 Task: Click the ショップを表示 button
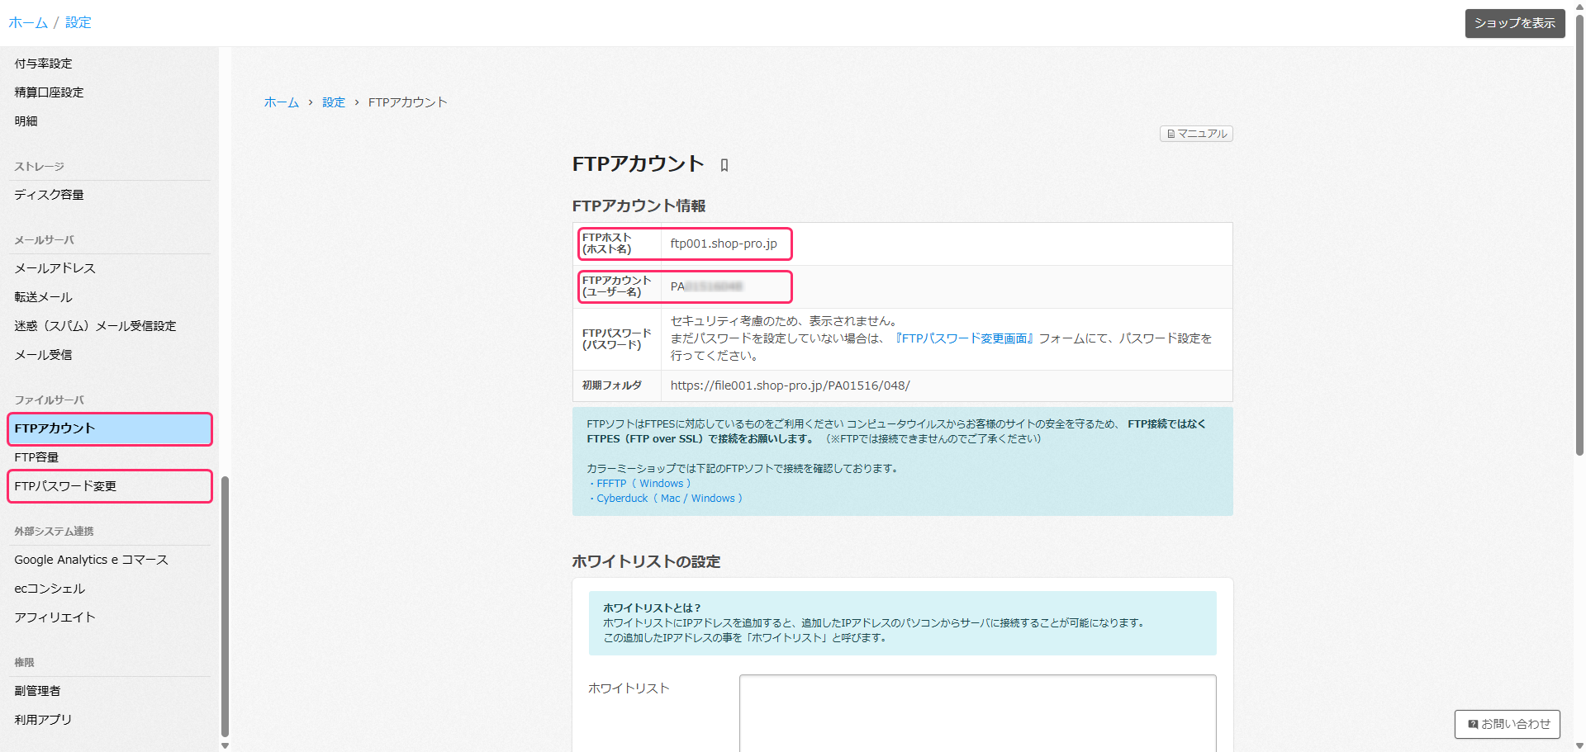(x=1514, y=23)
